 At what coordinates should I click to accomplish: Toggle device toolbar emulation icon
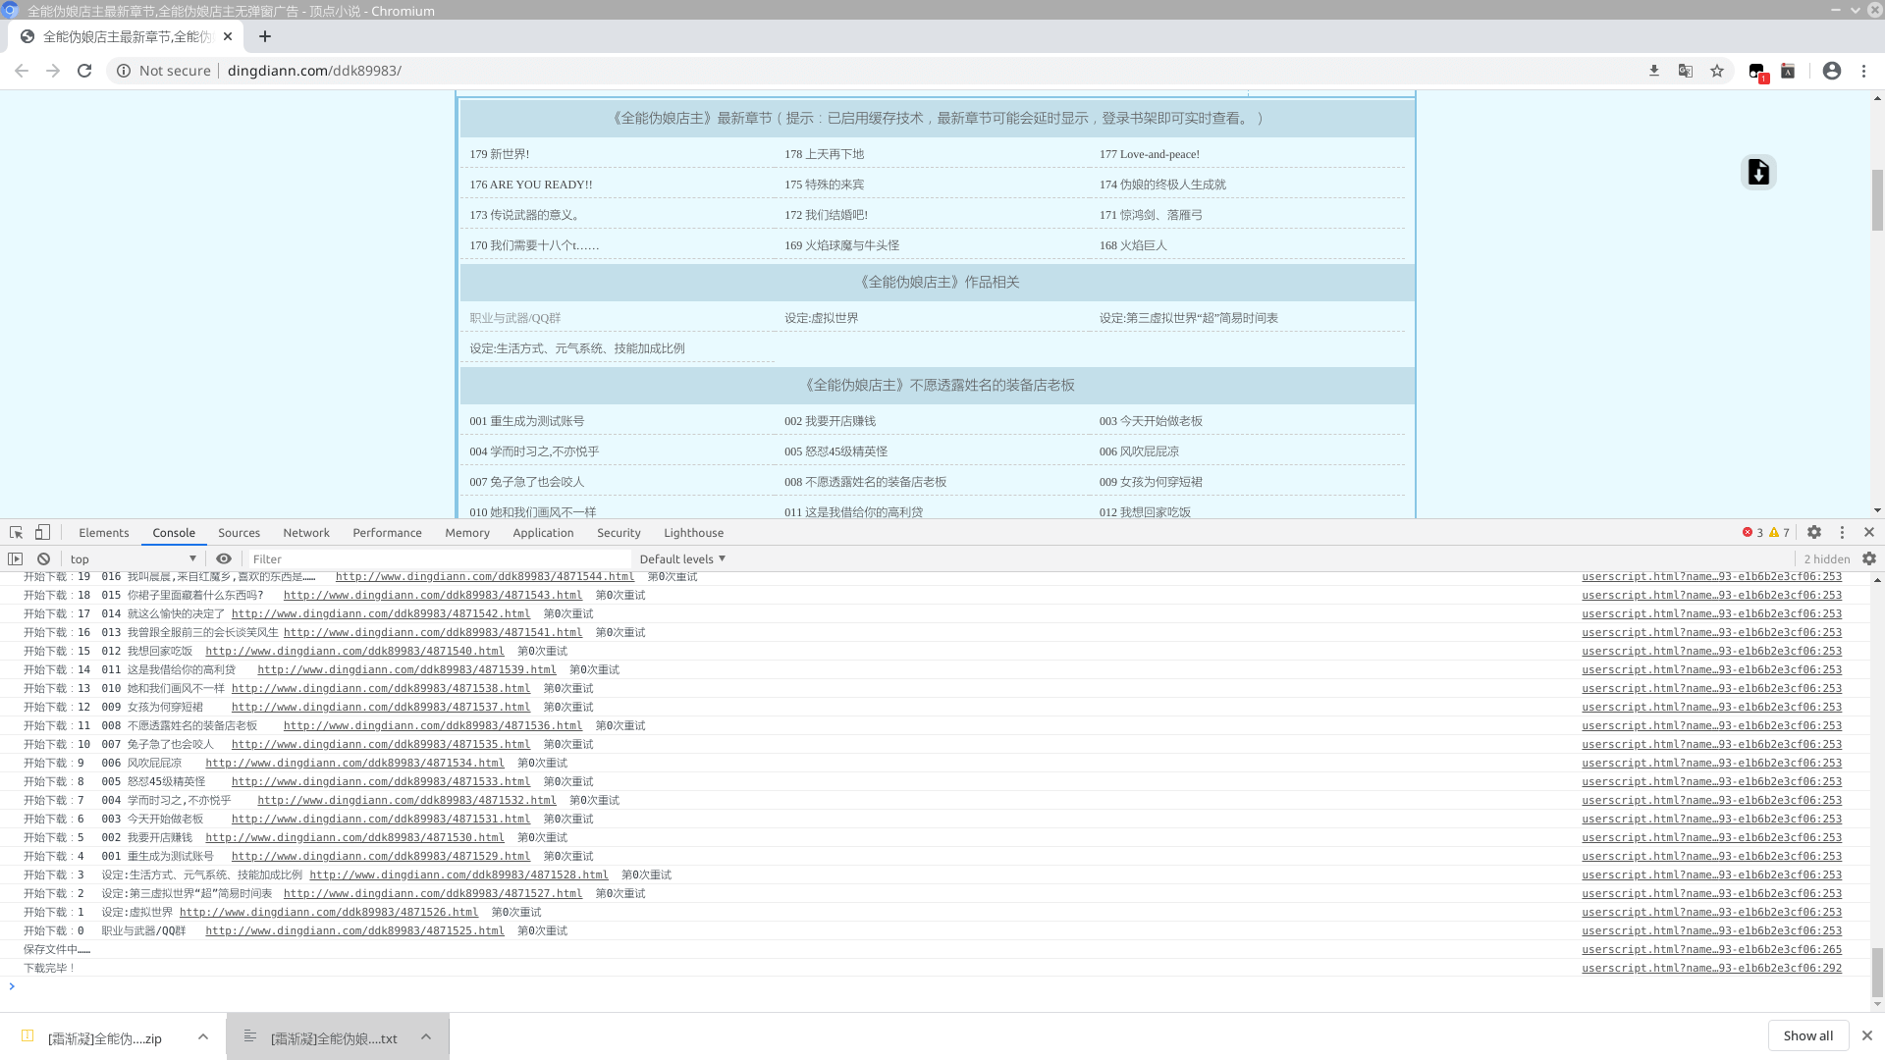[43, 532]
